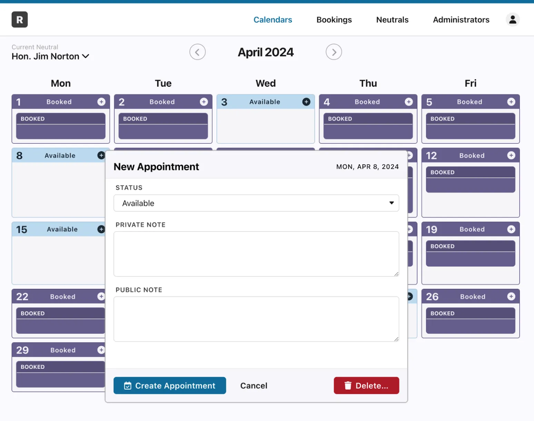Add appointment on day 26 plus icon
The width and height of the screenshot is (534, 421).
511,296
